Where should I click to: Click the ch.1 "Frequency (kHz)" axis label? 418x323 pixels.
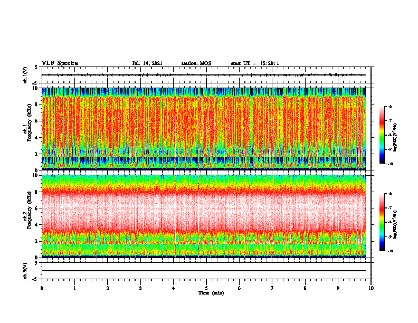point(29,122)
